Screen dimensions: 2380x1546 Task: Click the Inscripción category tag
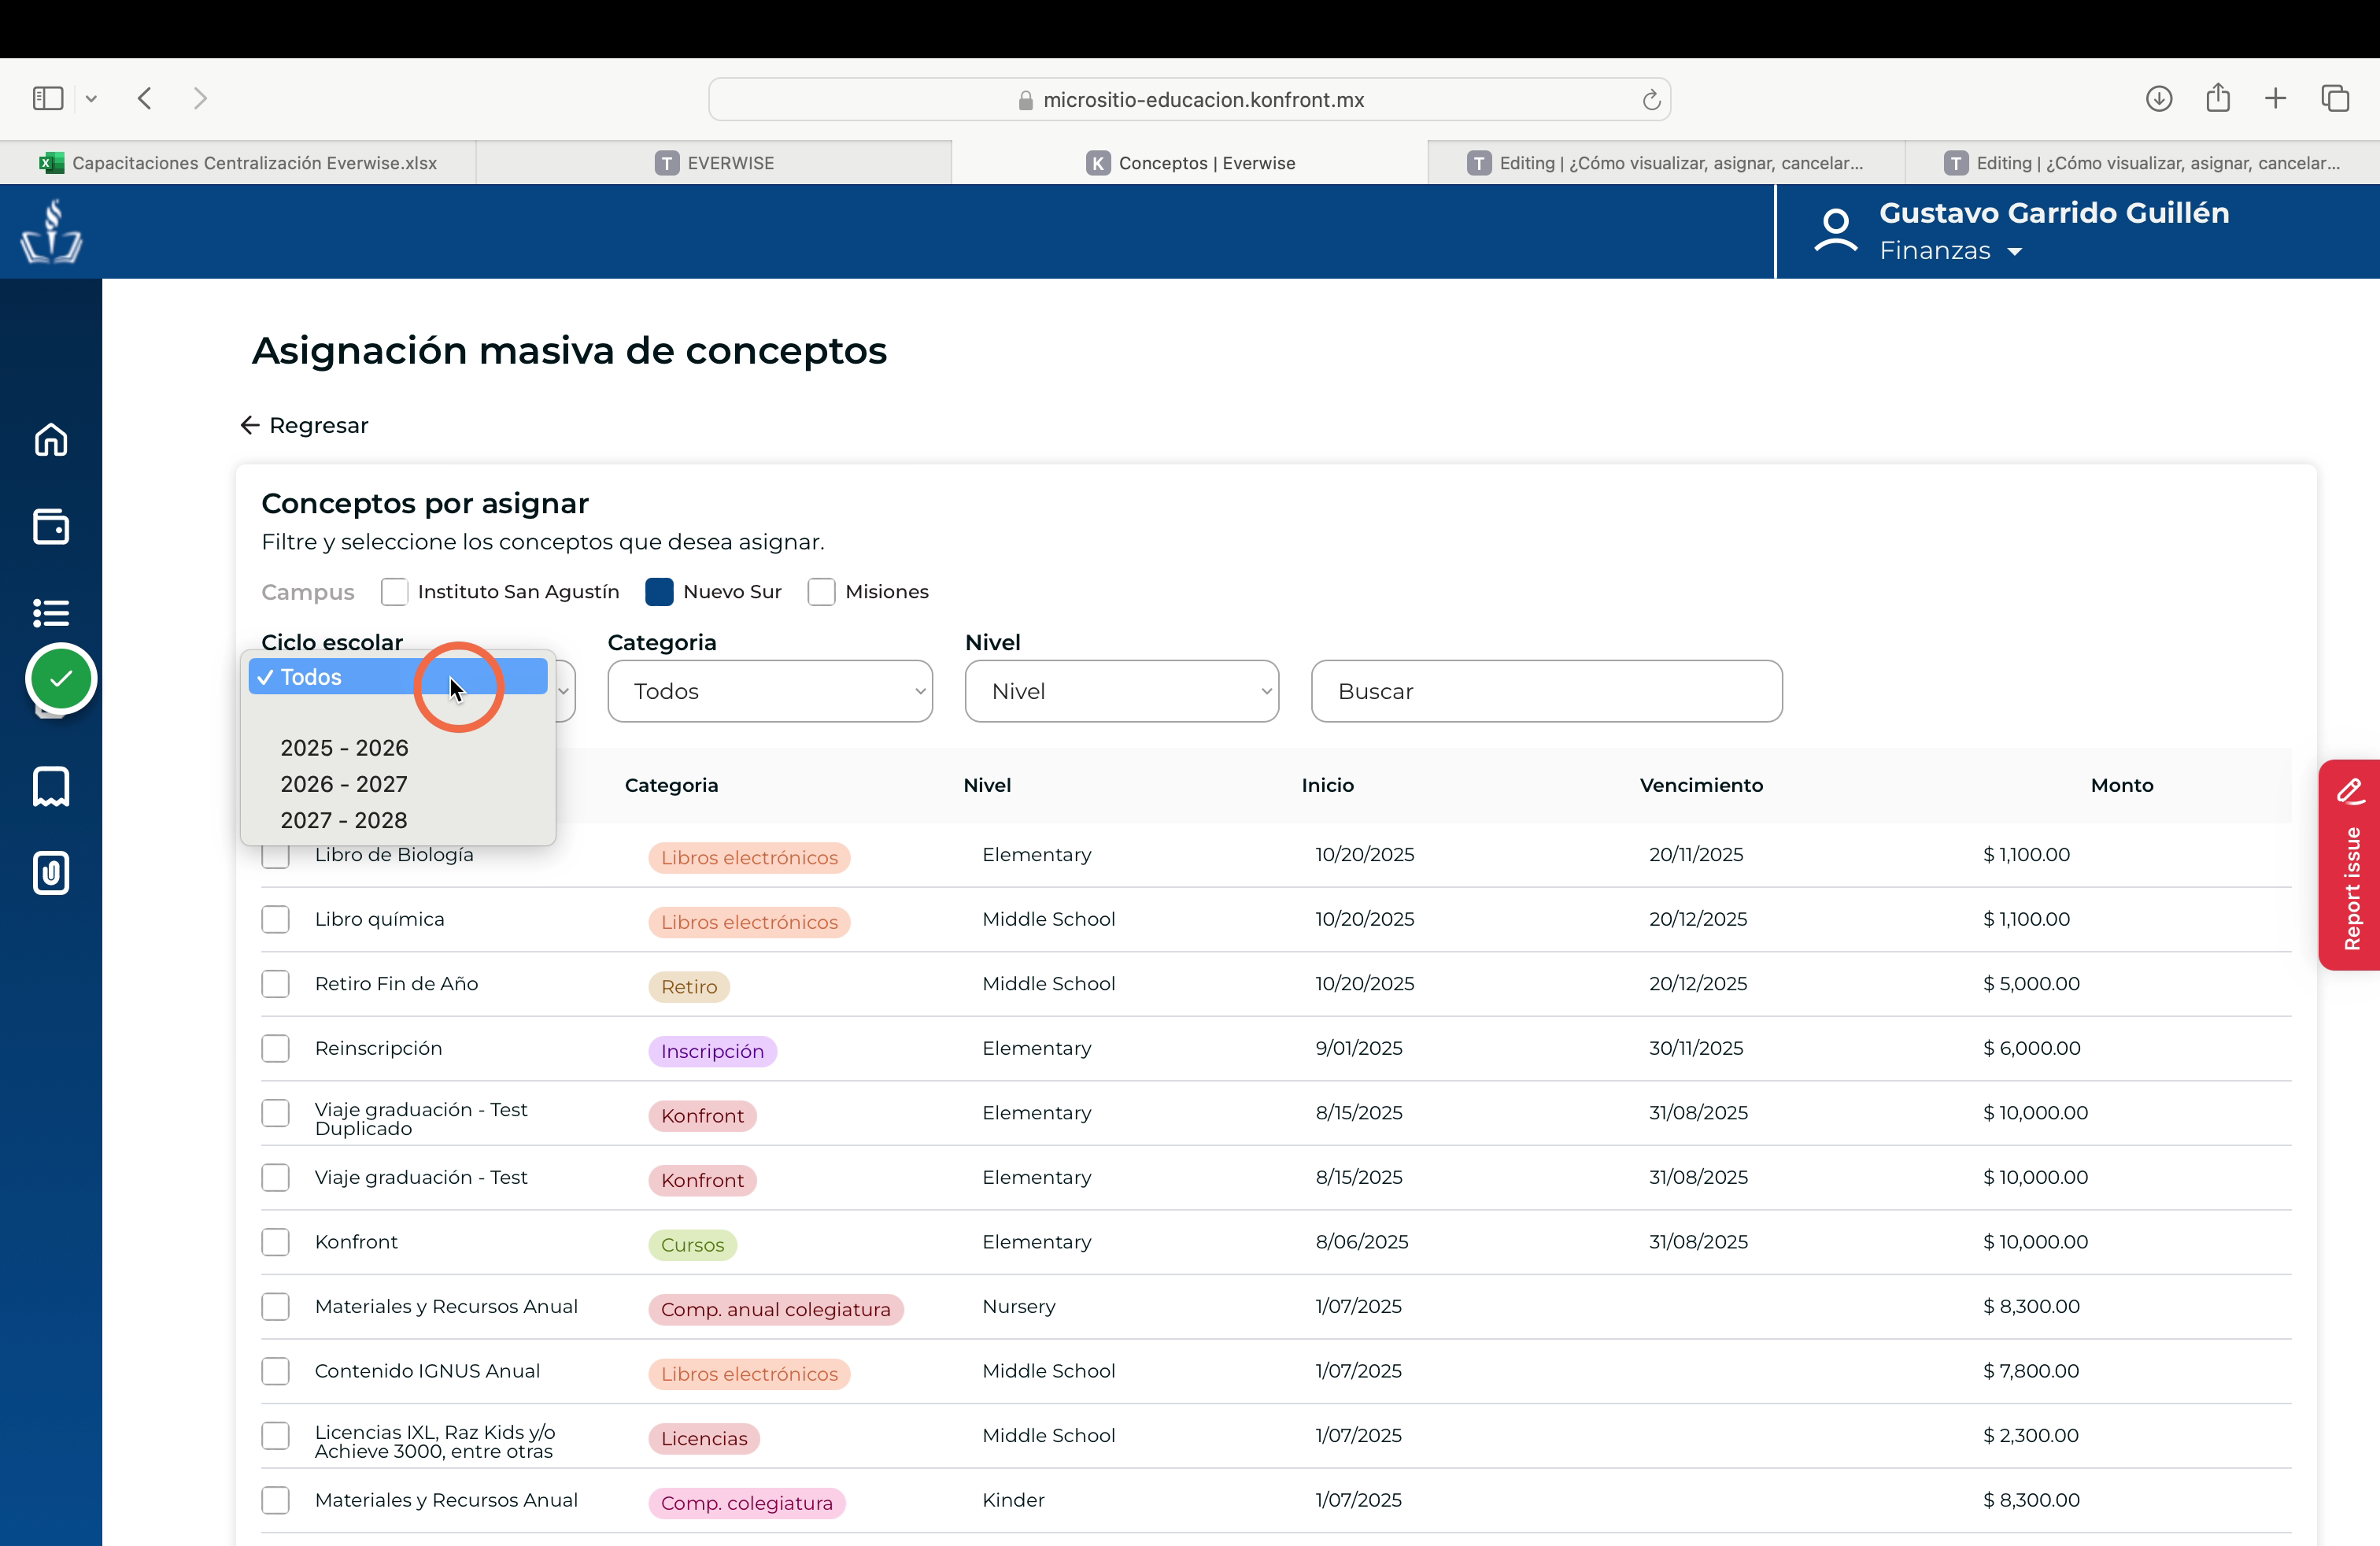click(712, 1051)
